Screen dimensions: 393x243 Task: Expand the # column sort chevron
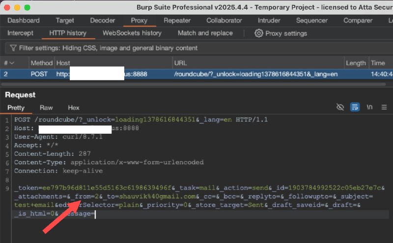click(12, 63)
